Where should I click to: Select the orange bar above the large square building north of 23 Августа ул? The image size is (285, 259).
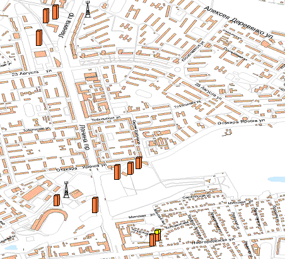point(39,38)
